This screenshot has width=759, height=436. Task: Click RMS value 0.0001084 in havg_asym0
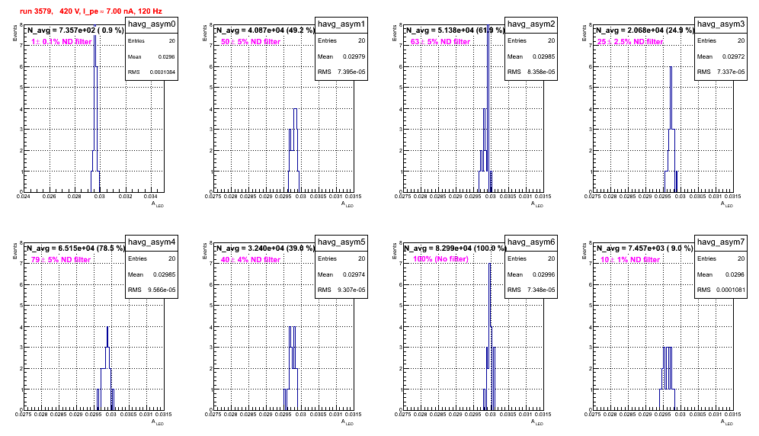(x=162, y=72)
